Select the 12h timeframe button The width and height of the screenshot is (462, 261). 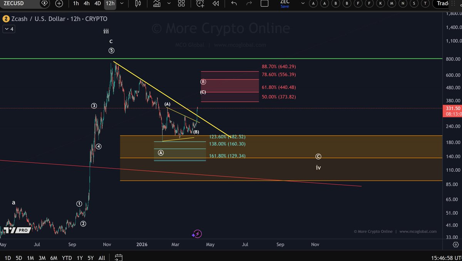110,3
